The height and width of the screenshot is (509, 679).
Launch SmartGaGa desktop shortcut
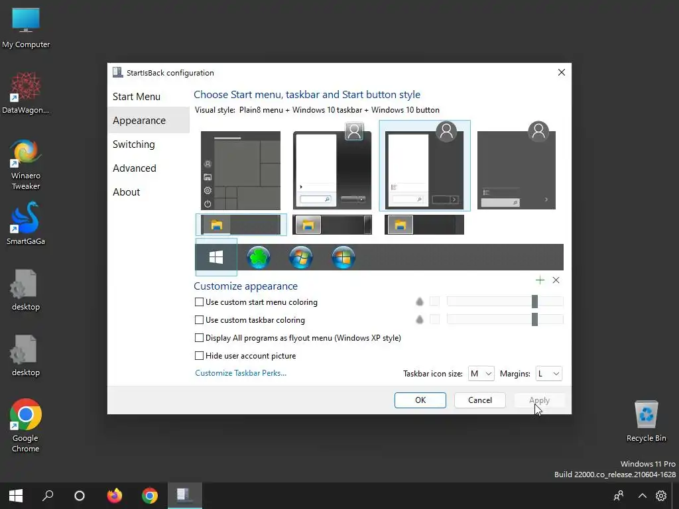26,223
